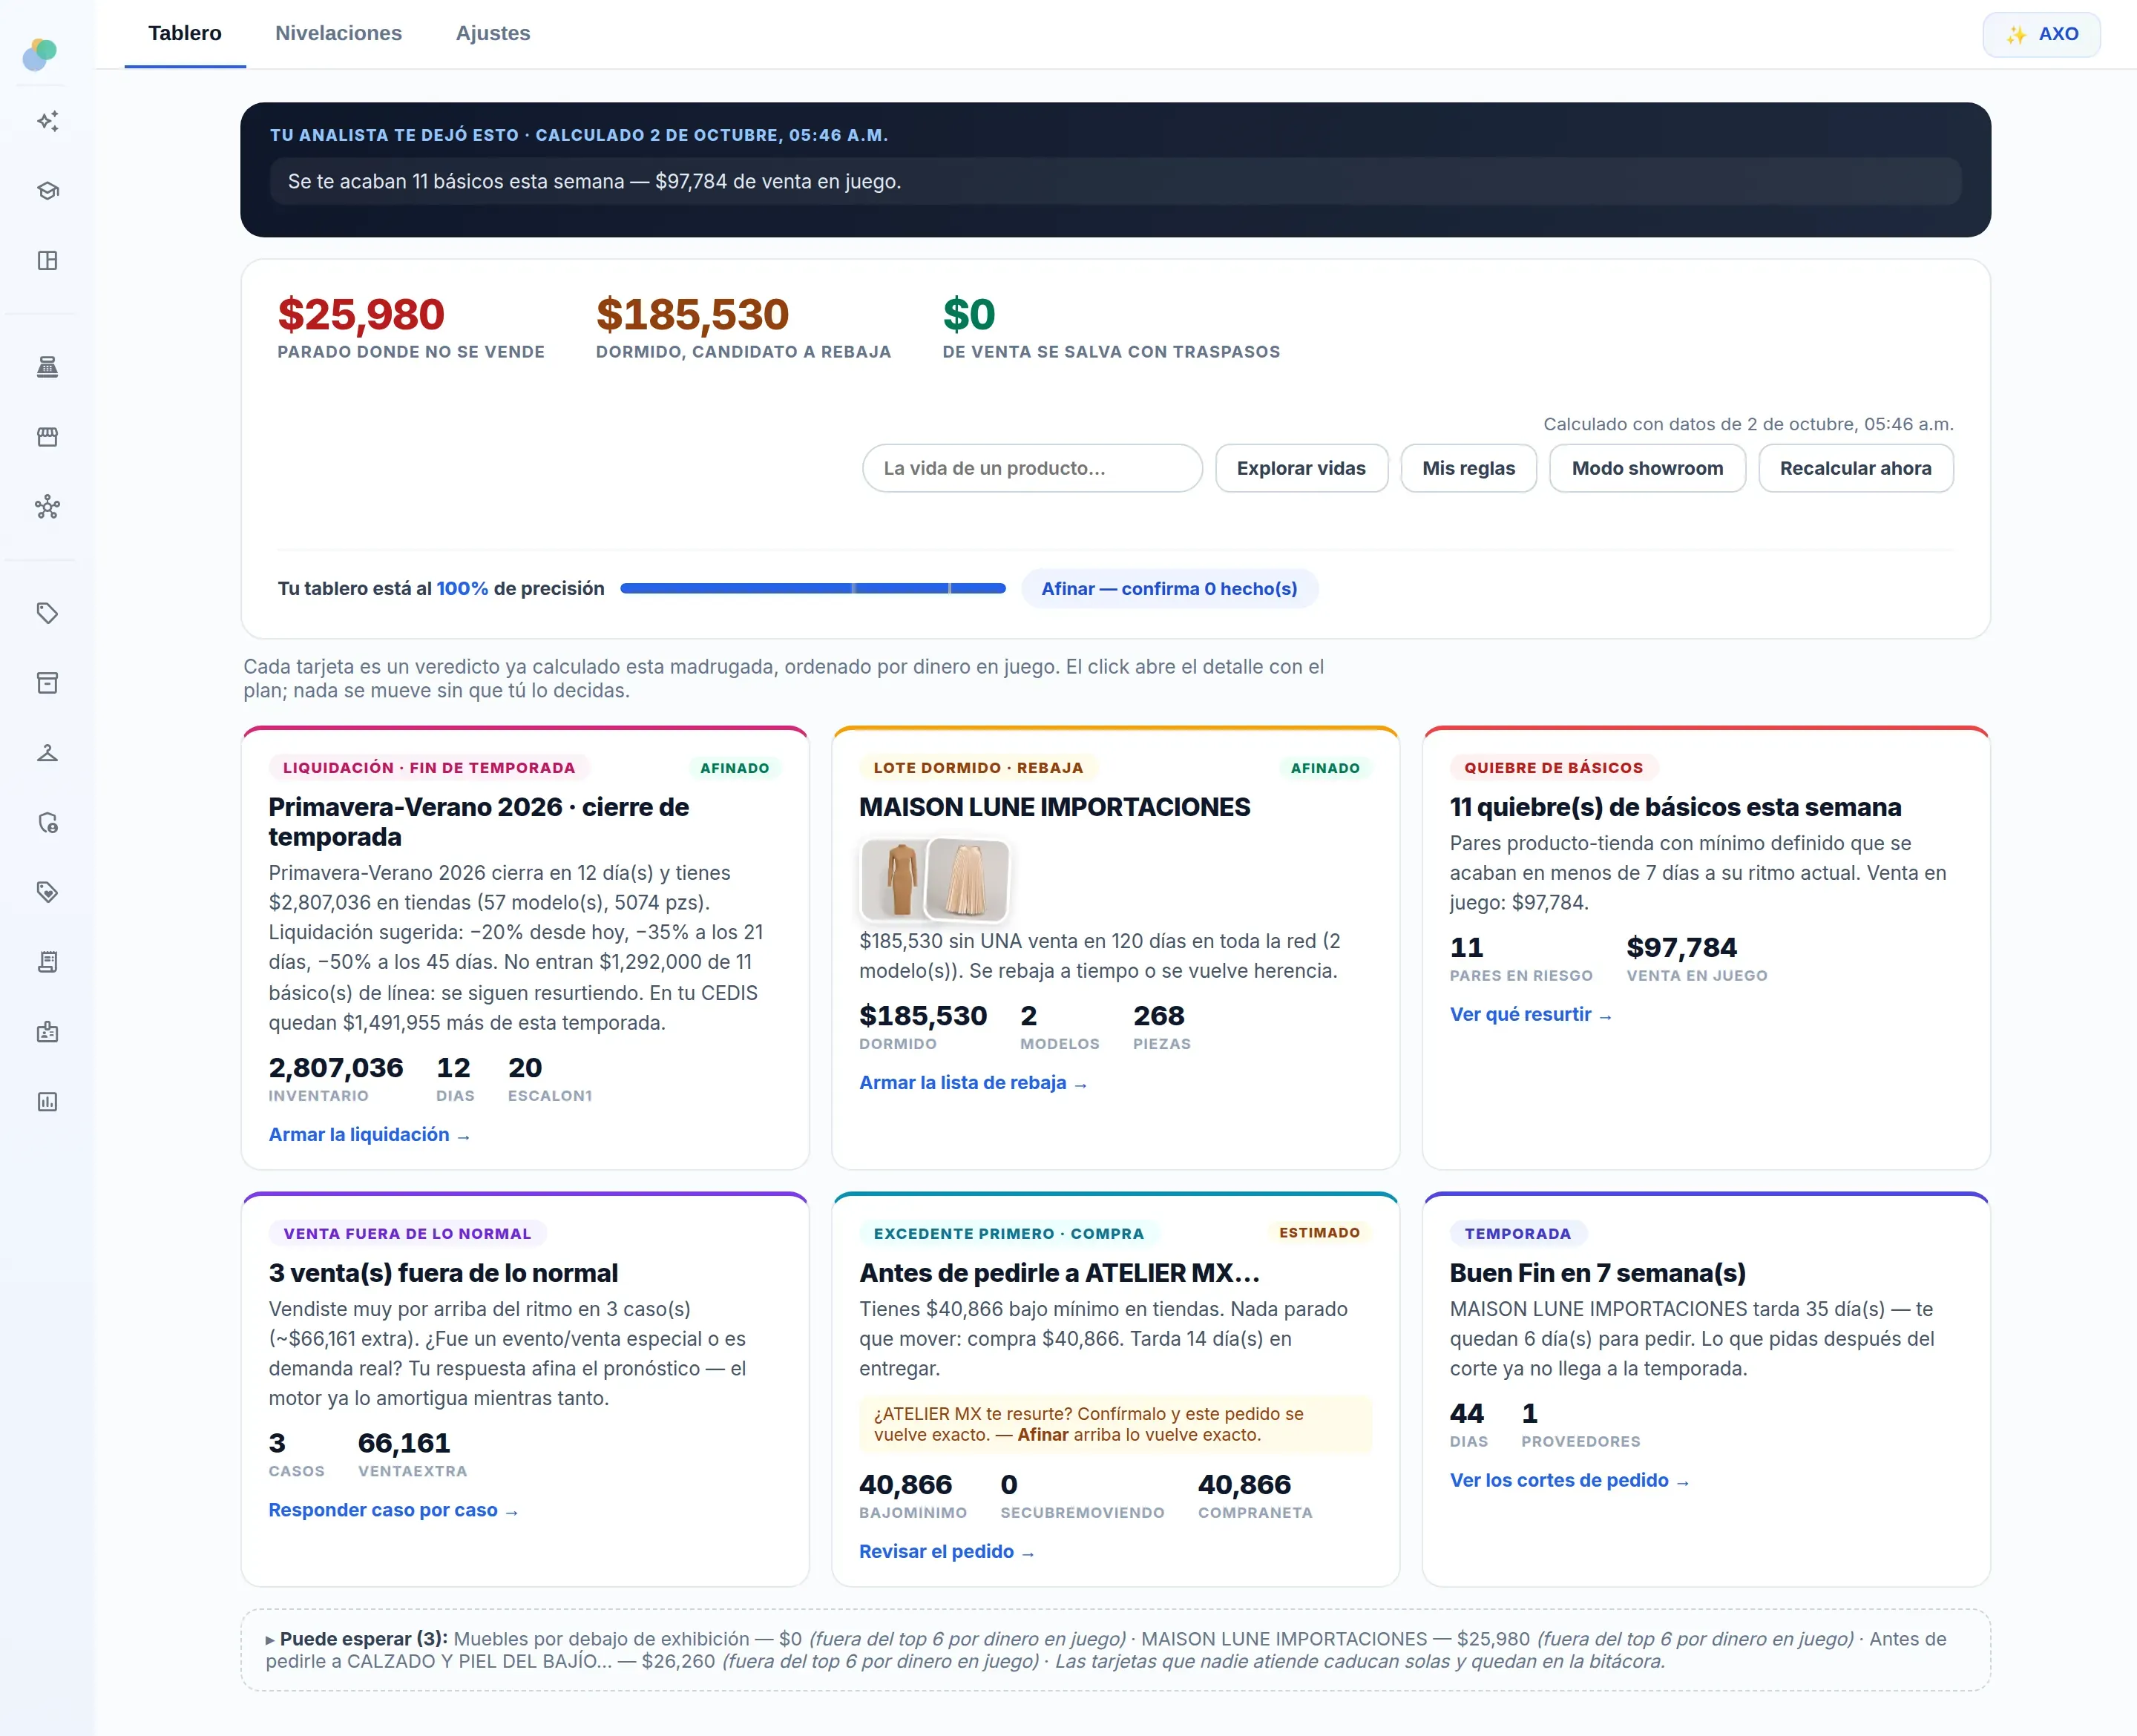This screenshot has height=1736, width=2137.
Task: Open the sparkles AI icon in sidebar
Action: pyautogui.click(x=47, y=121)
